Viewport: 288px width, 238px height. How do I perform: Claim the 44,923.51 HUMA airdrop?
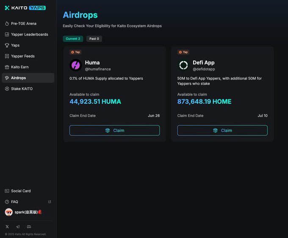(114, 130)
